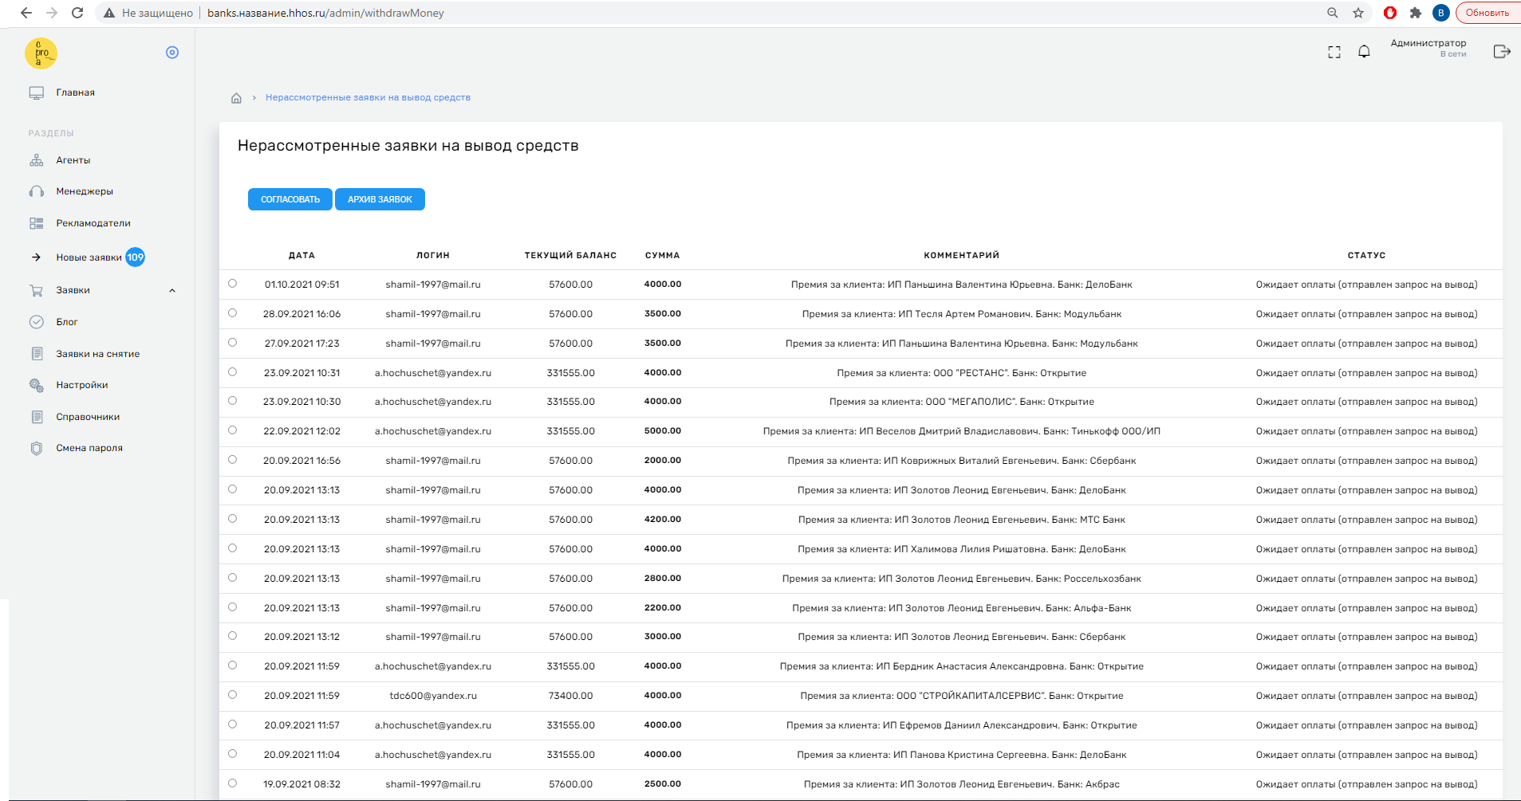Choose the 27.09.2021 17:23 request radio
The image size is (1521, 801).
click(232, 343)
